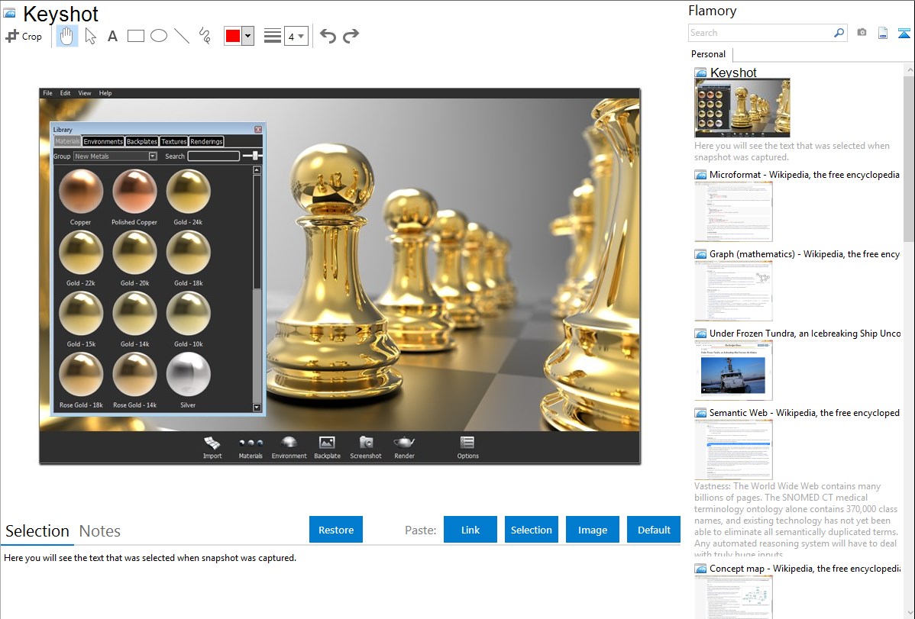Screen dimensions: 915x619
Task: Open the Under Frozen Tundra snapshot thumbnail
Action: pyautogui.click(x=733, y=370)
